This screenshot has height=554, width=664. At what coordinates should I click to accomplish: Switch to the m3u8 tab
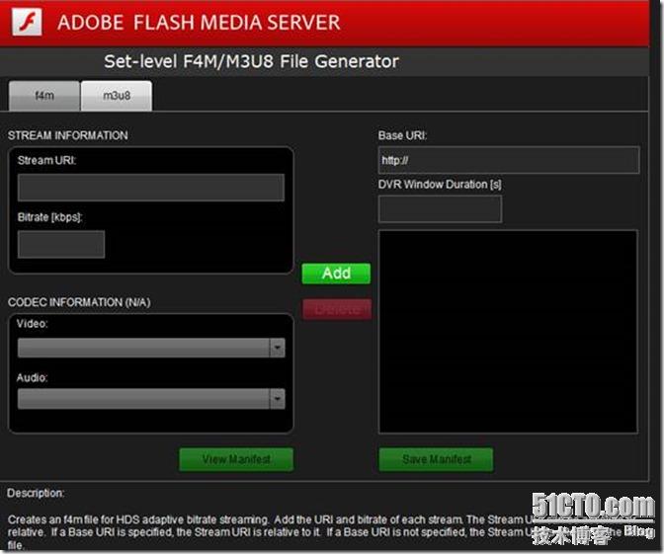(117, 96)
